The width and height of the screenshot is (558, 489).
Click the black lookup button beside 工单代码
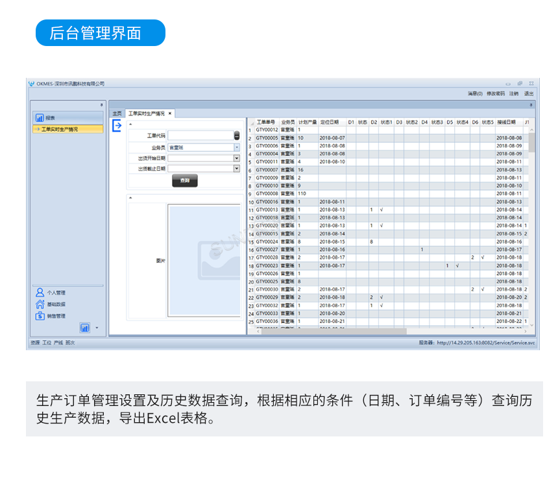click(x=237, y=135)
